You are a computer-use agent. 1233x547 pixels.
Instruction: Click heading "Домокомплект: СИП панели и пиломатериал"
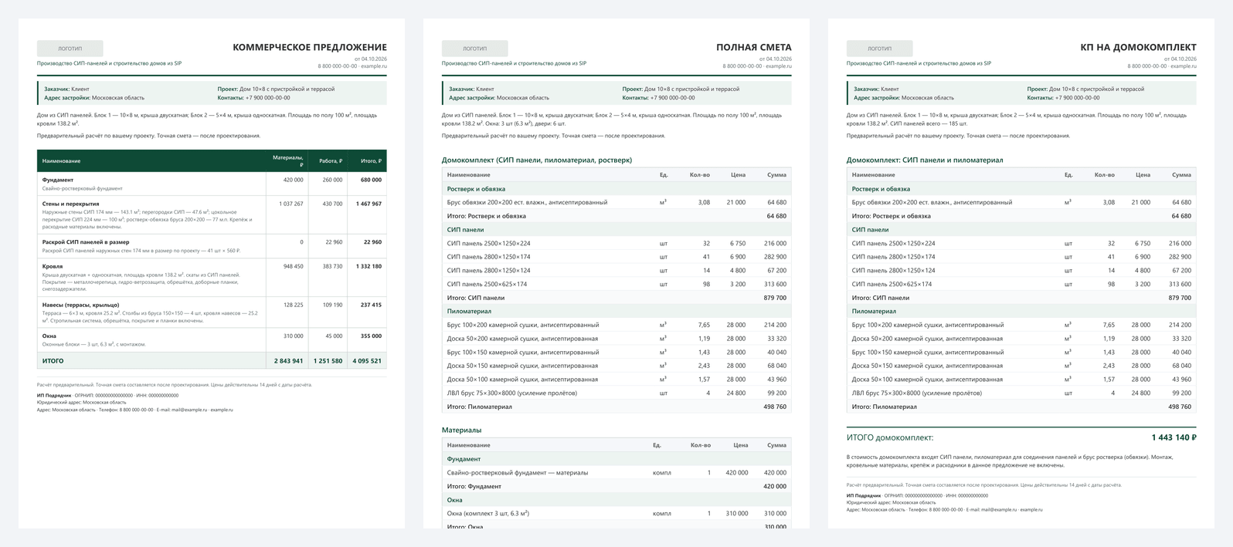coord(925,160)
